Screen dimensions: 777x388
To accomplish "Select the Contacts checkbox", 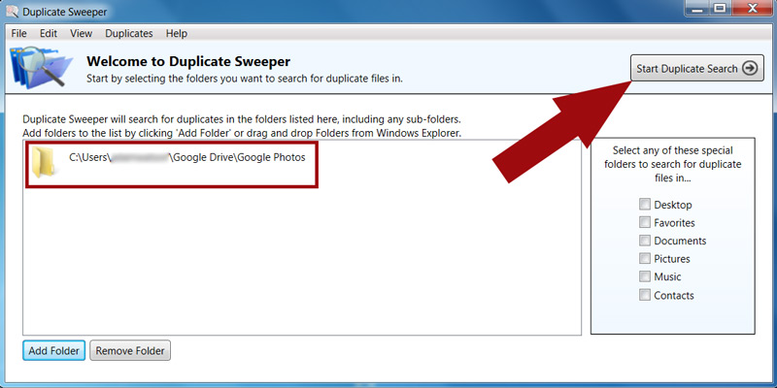I will coord(645,296).
